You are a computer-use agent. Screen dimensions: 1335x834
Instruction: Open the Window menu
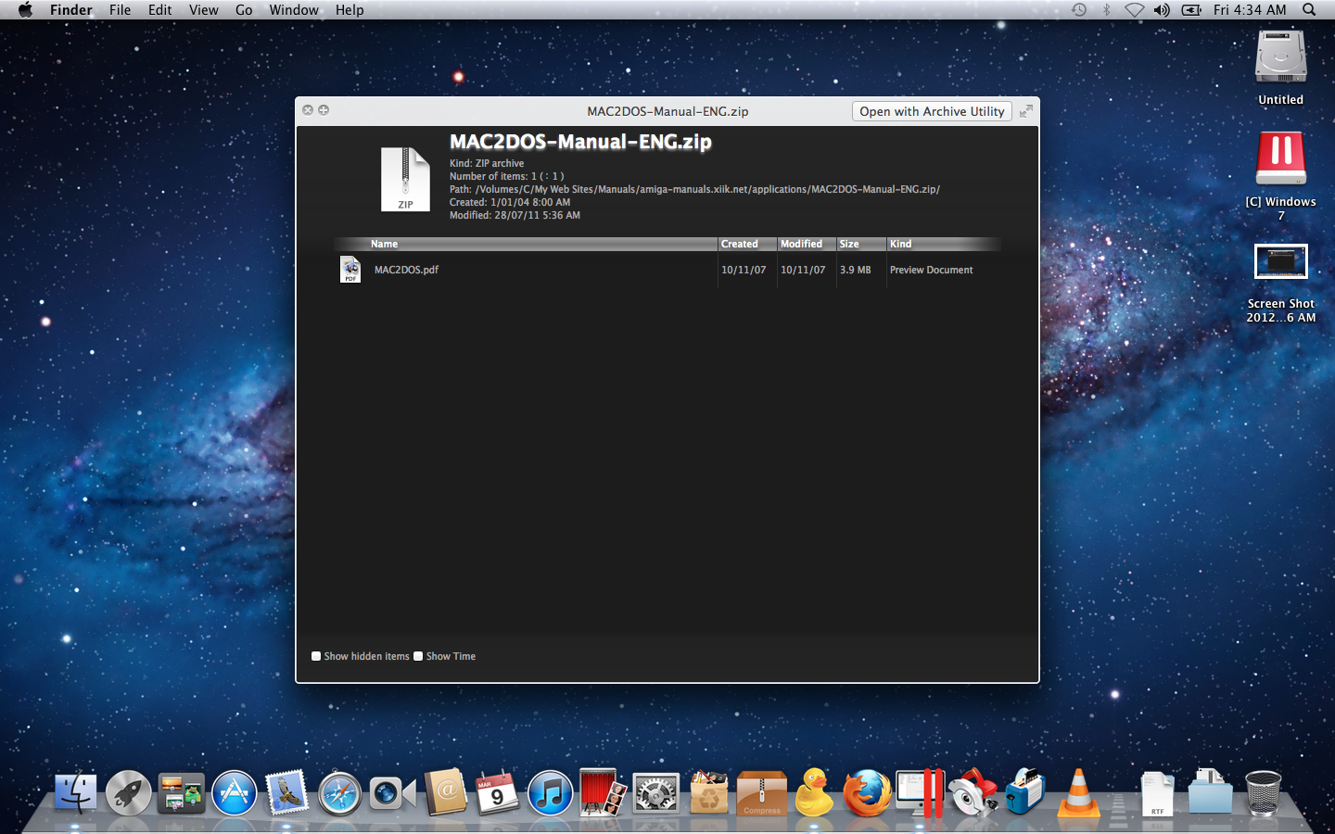click(294, 10)
